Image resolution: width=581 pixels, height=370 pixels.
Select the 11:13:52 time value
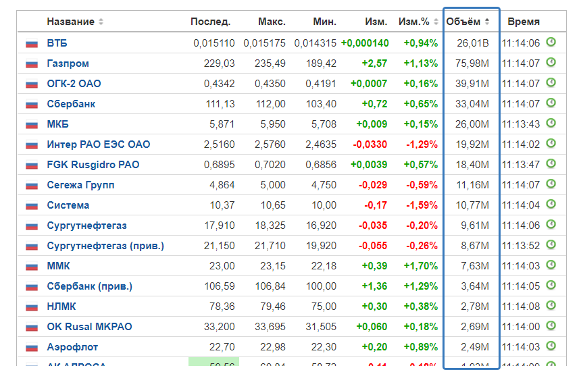coord(521,246)
